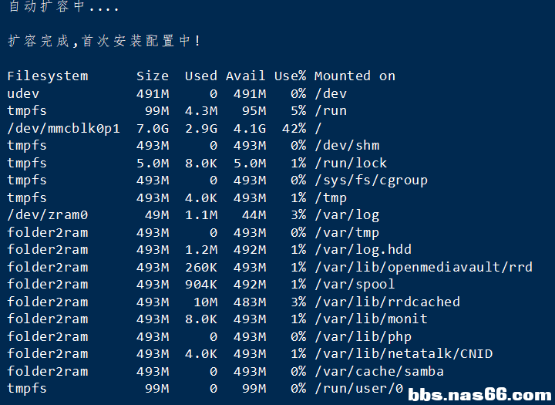Click the /var/lib/netatalk/CNID mount path
This screenshot has height=405, width=555.
[403, 353]
